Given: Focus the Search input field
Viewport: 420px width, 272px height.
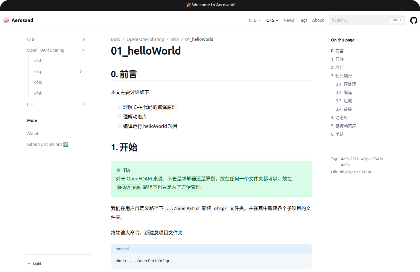Looking at the screenshot, I should click(x=359, y=20).
